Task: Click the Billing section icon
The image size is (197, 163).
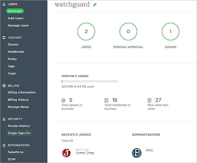Action: (x=4, y=86)
